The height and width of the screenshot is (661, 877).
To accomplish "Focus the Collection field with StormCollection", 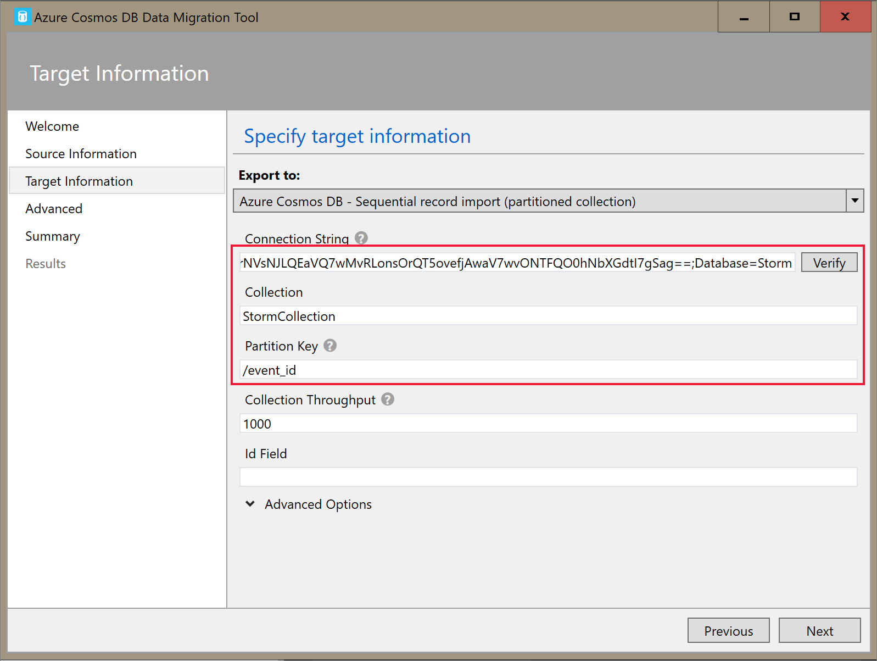I will point(549,316).
